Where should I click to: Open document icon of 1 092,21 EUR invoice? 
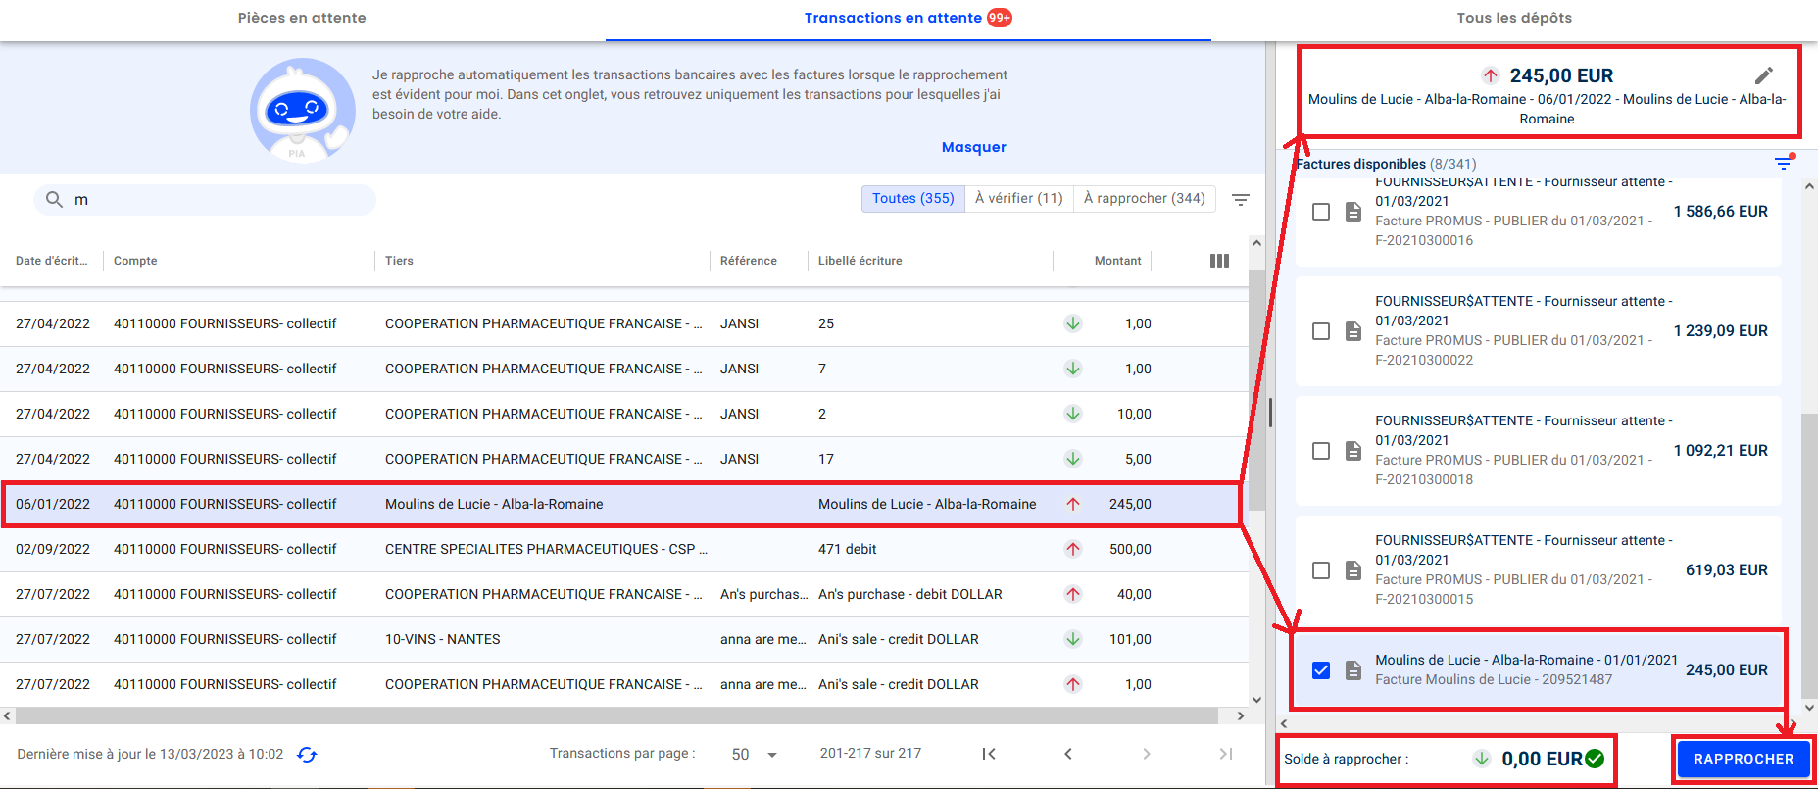pyautogui.click(x=1353, y=451)
